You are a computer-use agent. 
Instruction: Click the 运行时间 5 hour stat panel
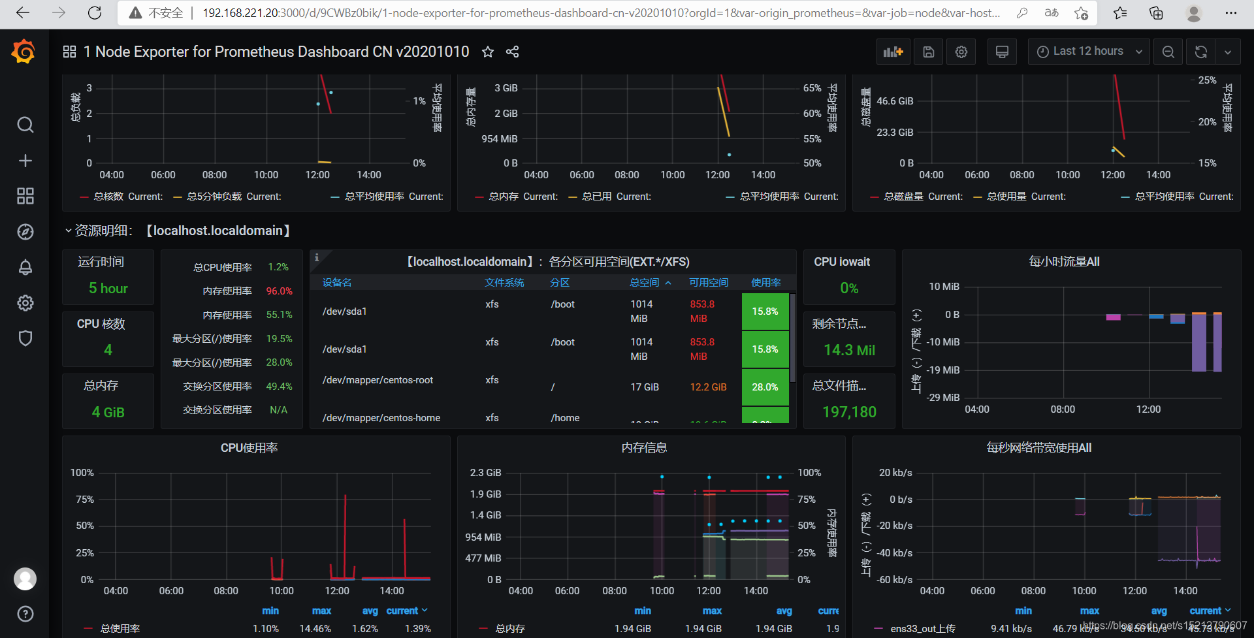[108, 277]
